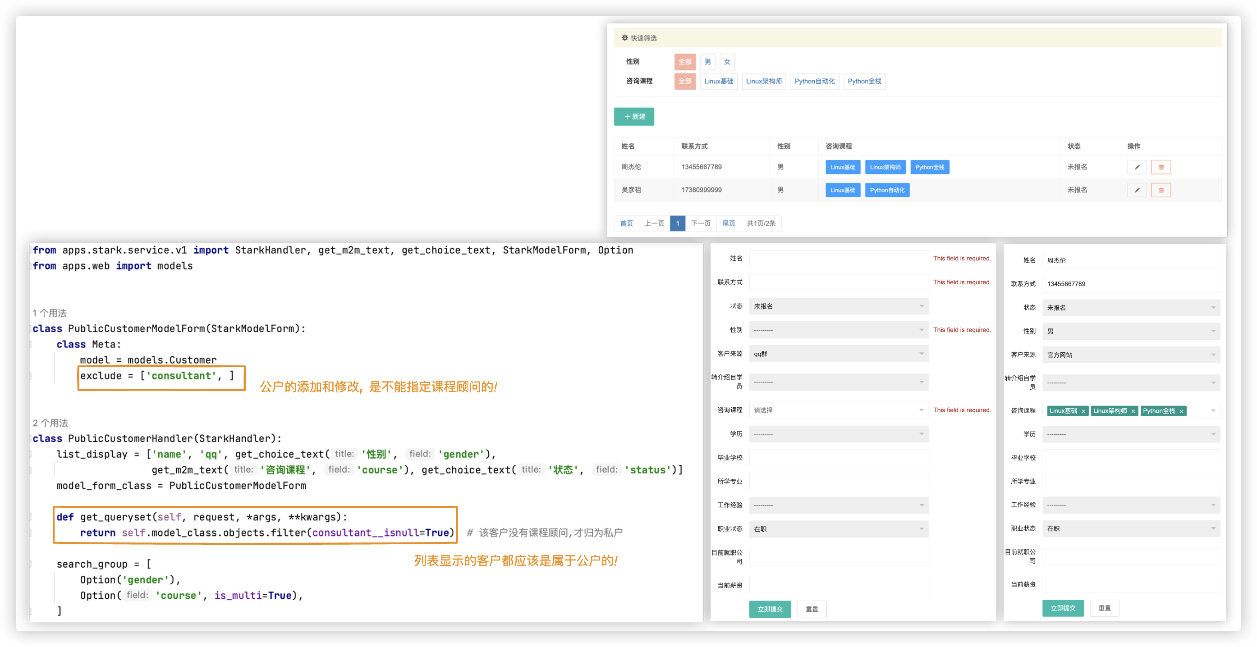The width and height of the screenshot is (1257, 647).
Task: Open the 职业状态 dropdown in the 周杰伦 form
Action: (1131, 529)
